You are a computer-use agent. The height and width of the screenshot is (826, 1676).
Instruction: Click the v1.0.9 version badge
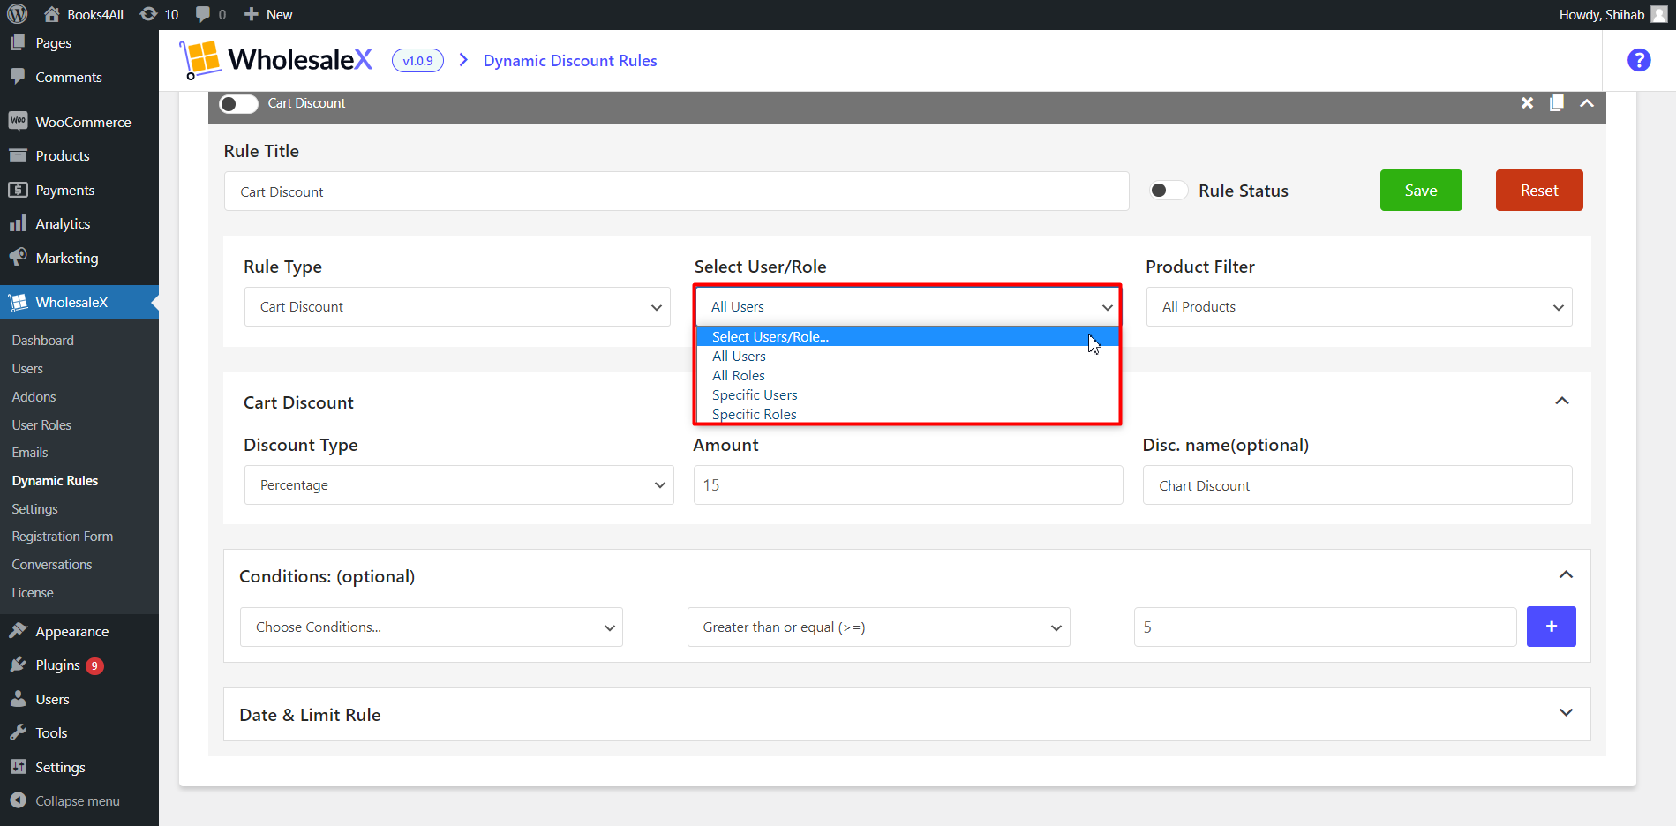click(x=417, y=60)
